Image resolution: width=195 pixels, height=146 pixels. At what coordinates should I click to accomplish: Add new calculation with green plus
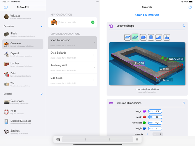pyautogui.click(x=93, y=22)
